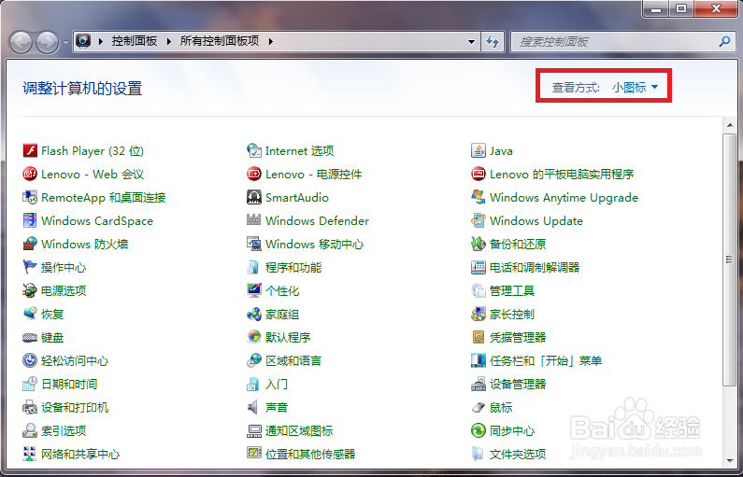743x477 pixels.
Task: Open the recent pages dropdown beside Forward
Action: tap(65, 43)
